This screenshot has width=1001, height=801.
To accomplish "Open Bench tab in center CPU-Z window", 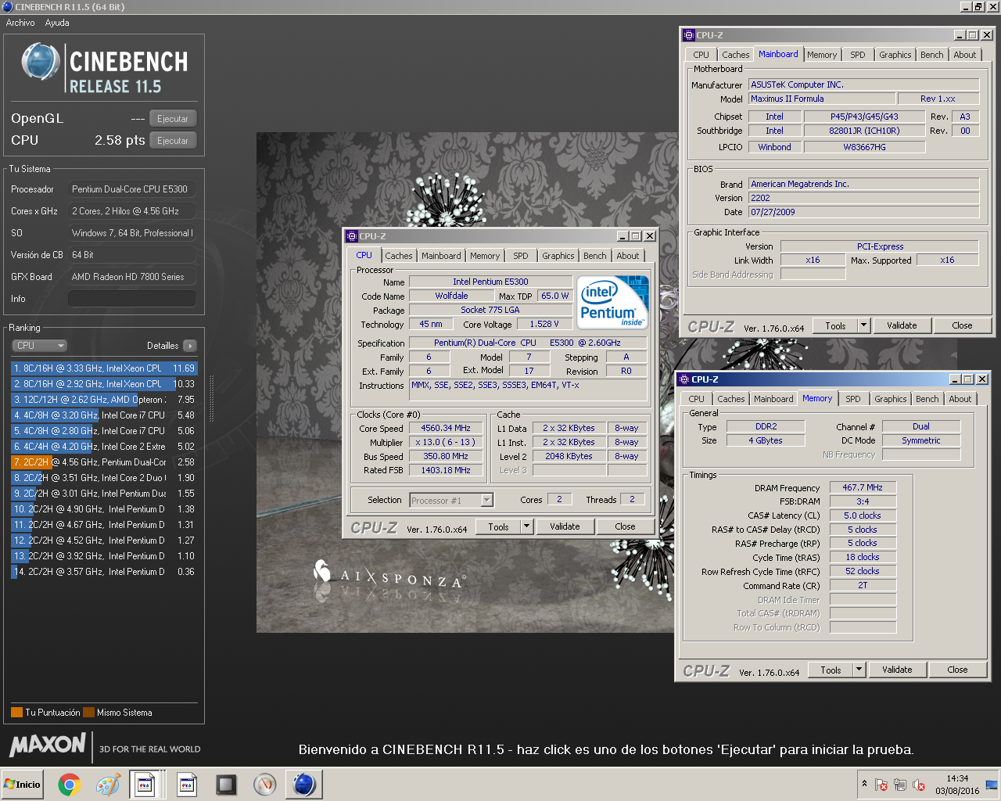I will pyautogui.click(x=594, y=256).
